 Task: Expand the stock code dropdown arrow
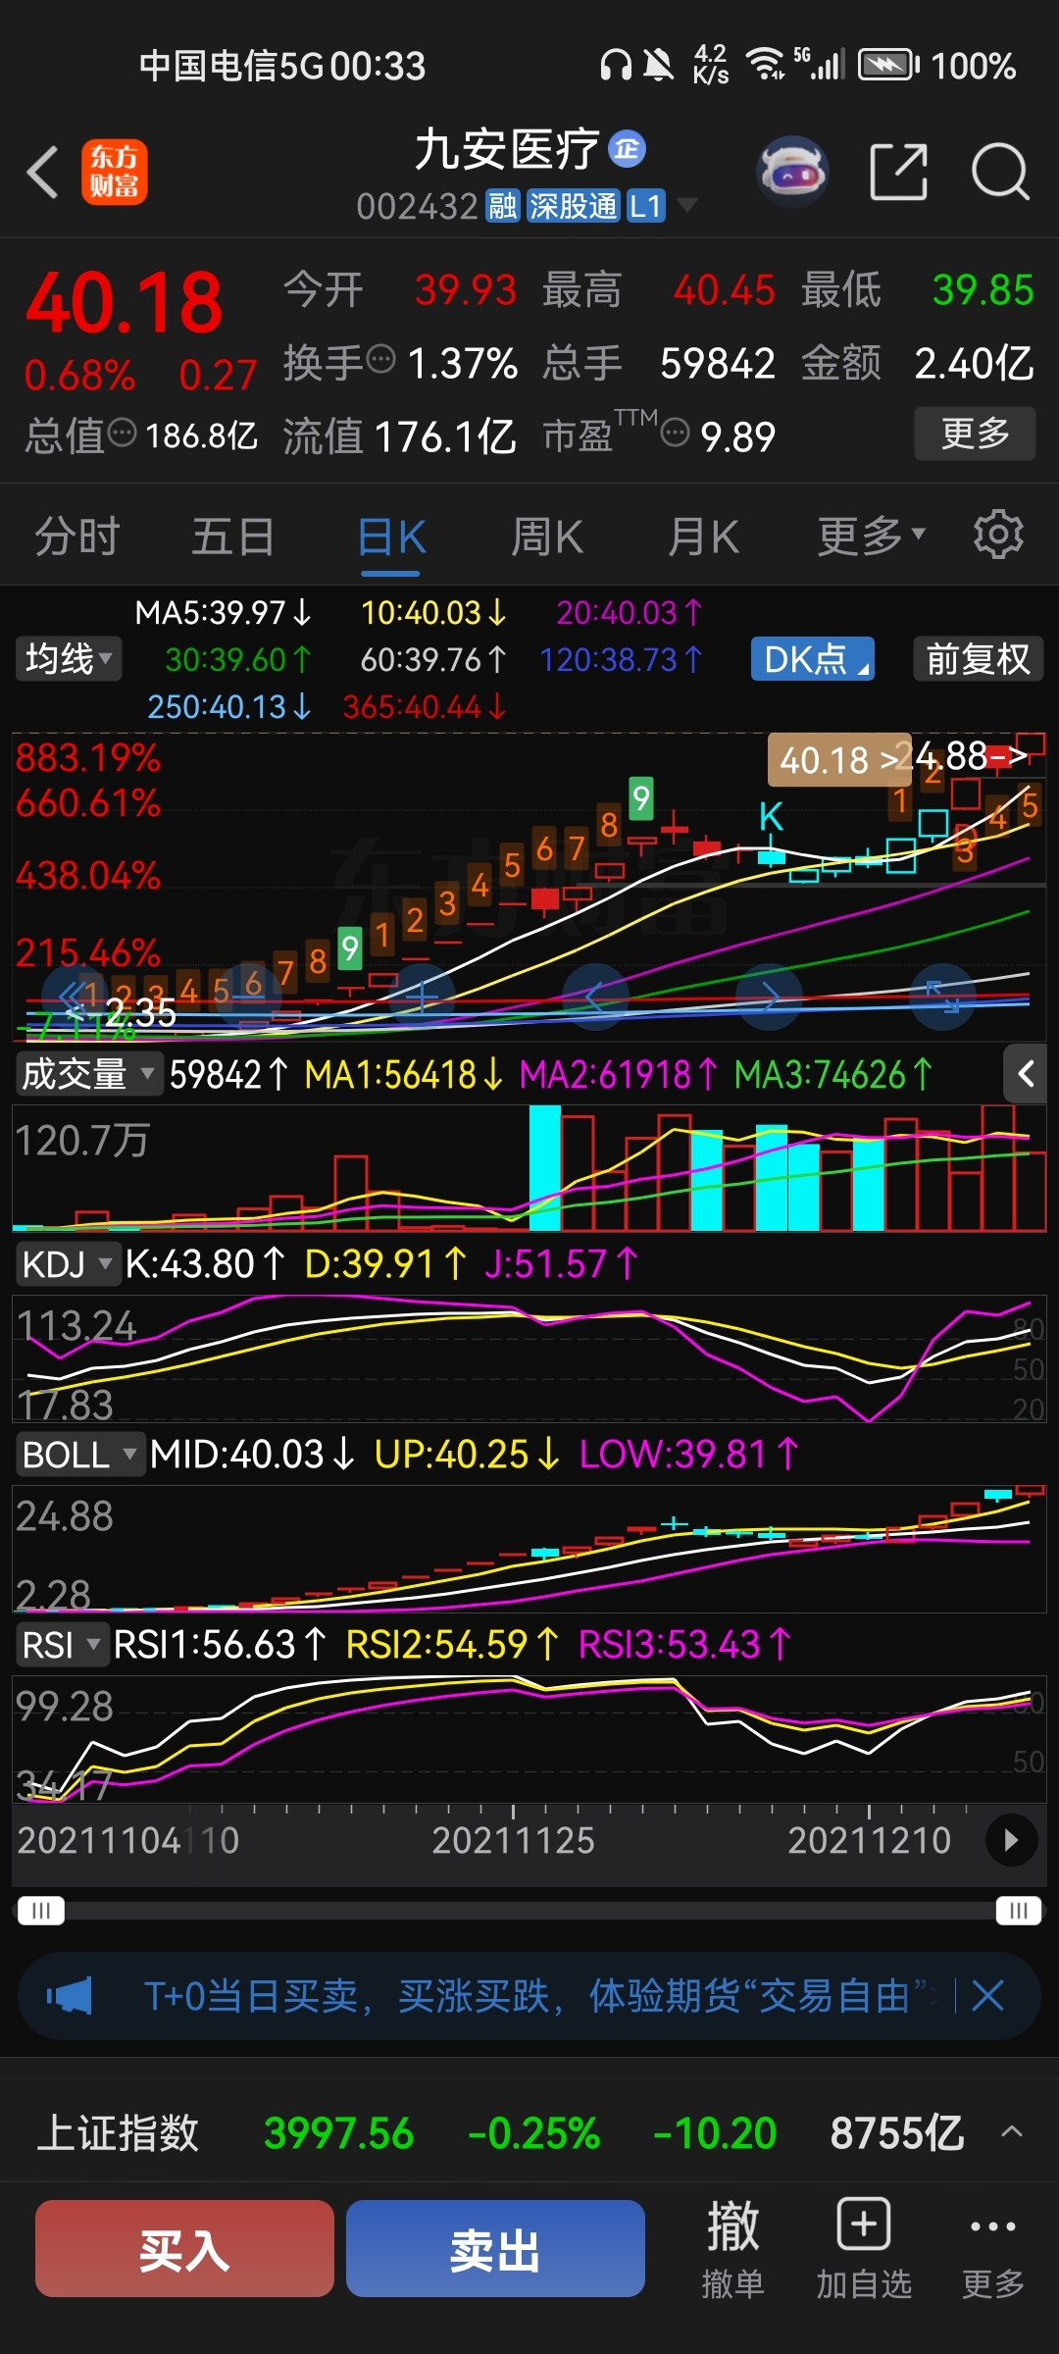687,204
